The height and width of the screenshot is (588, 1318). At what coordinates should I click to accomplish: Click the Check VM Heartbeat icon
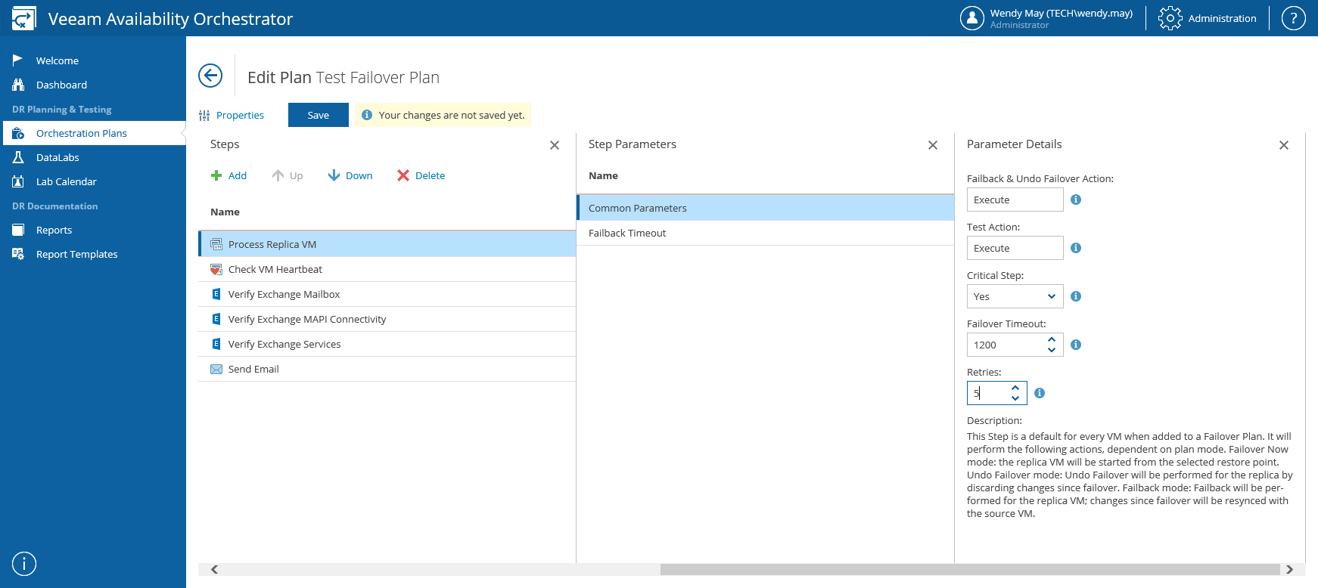click(x=216, y=269)
